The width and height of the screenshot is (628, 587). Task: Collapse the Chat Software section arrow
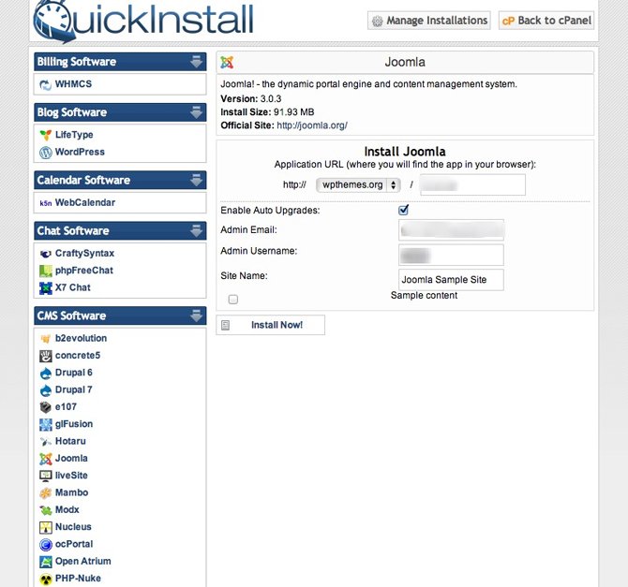(x=196, y=231)
